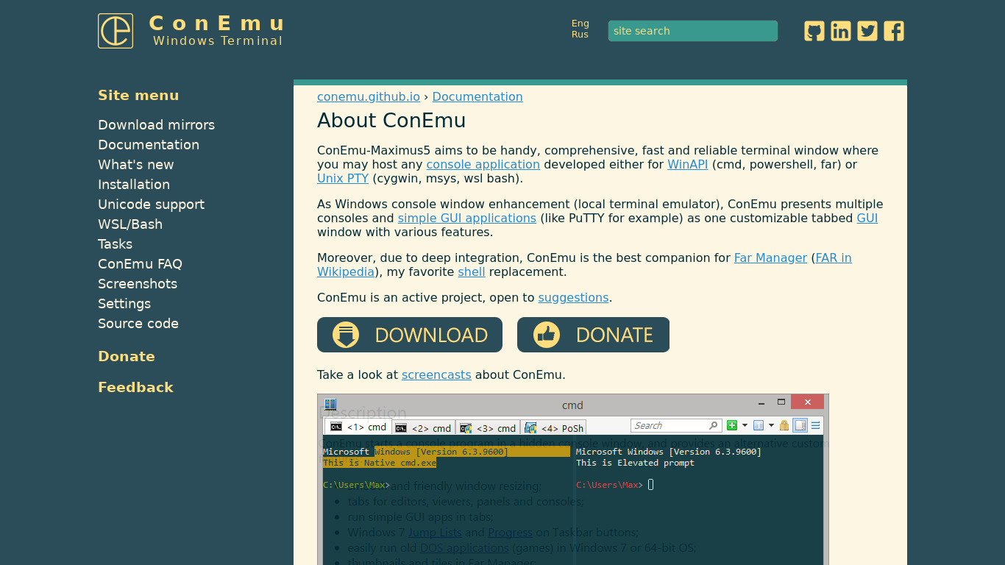Open ConEmu FAQ page
The width and height of the screenshot is (1005, 565).
click(140, 264)
